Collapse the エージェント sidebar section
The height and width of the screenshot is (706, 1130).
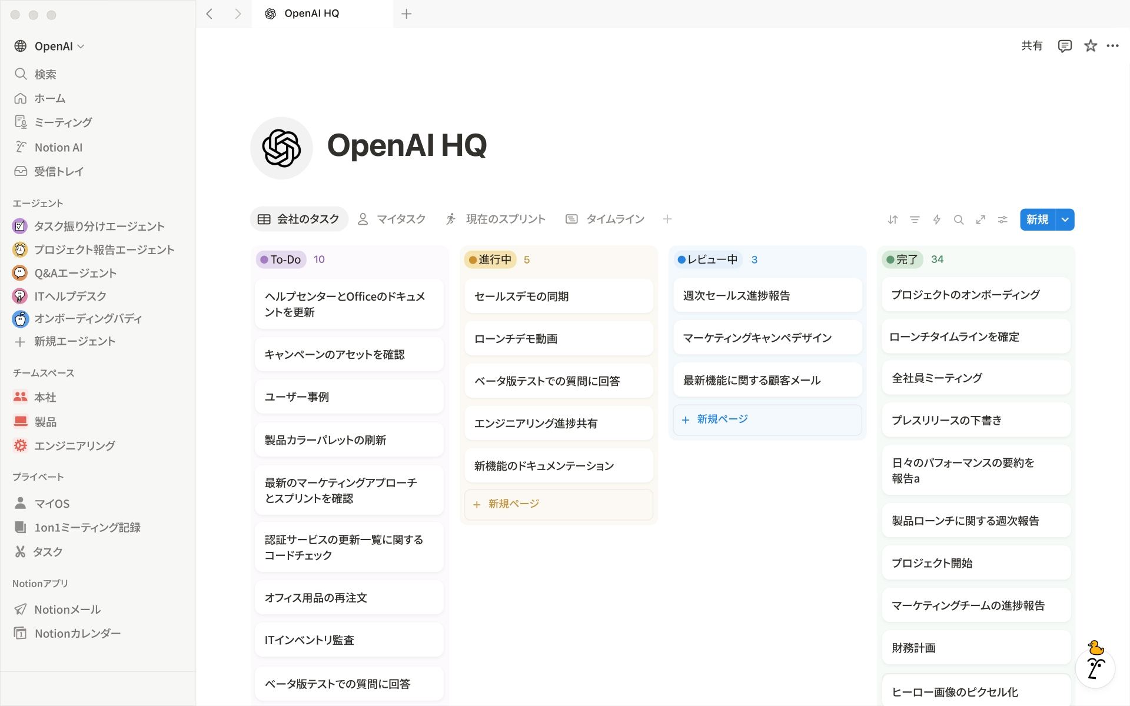point(38,204)
